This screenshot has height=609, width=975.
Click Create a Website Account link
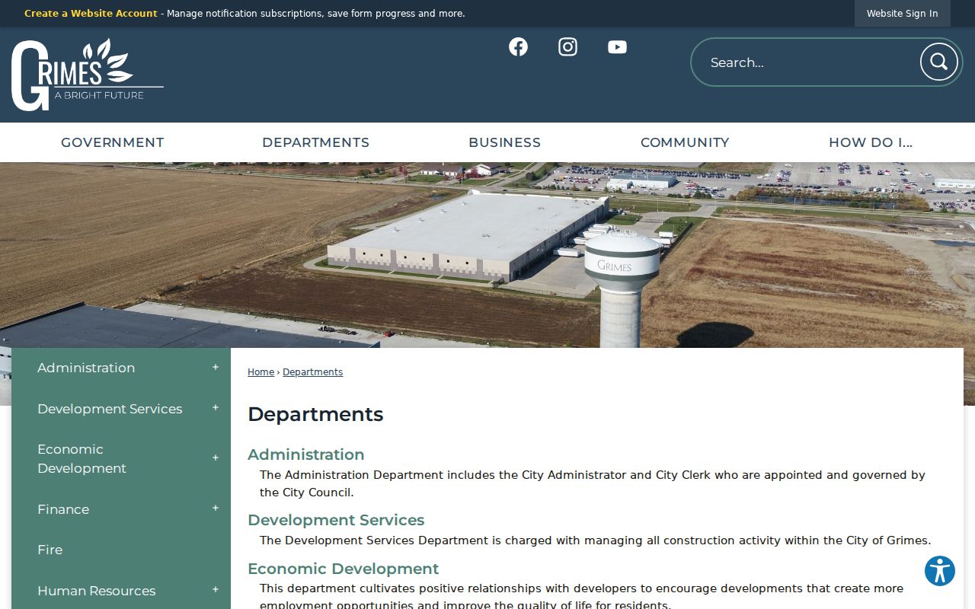click(91, 14)
